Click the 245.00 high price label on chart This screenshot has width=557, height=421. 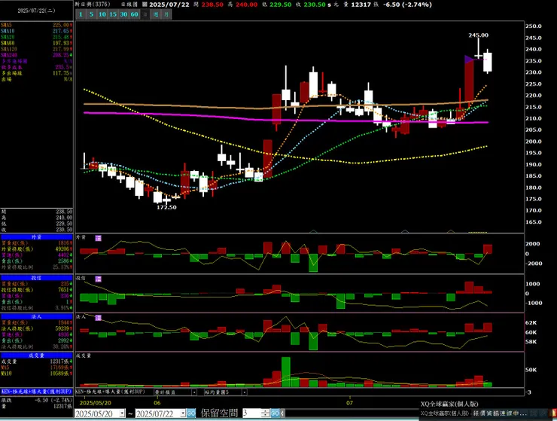478,35
